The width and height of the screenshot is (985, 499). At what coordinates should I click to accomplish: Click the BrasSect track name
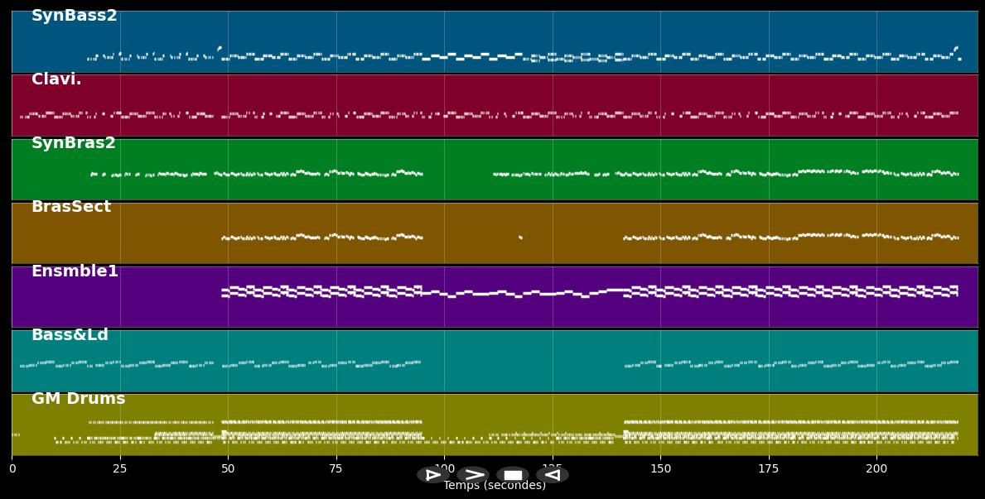coord(73,206)
